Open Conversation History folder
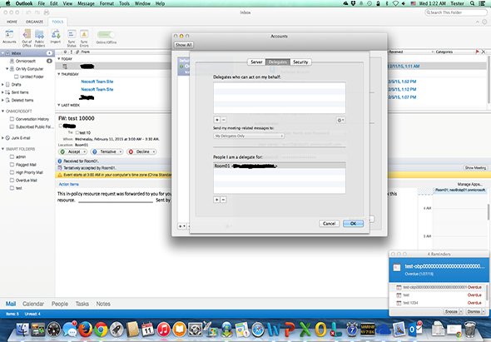This screenshot has height=342, width=491. point(32,119)
